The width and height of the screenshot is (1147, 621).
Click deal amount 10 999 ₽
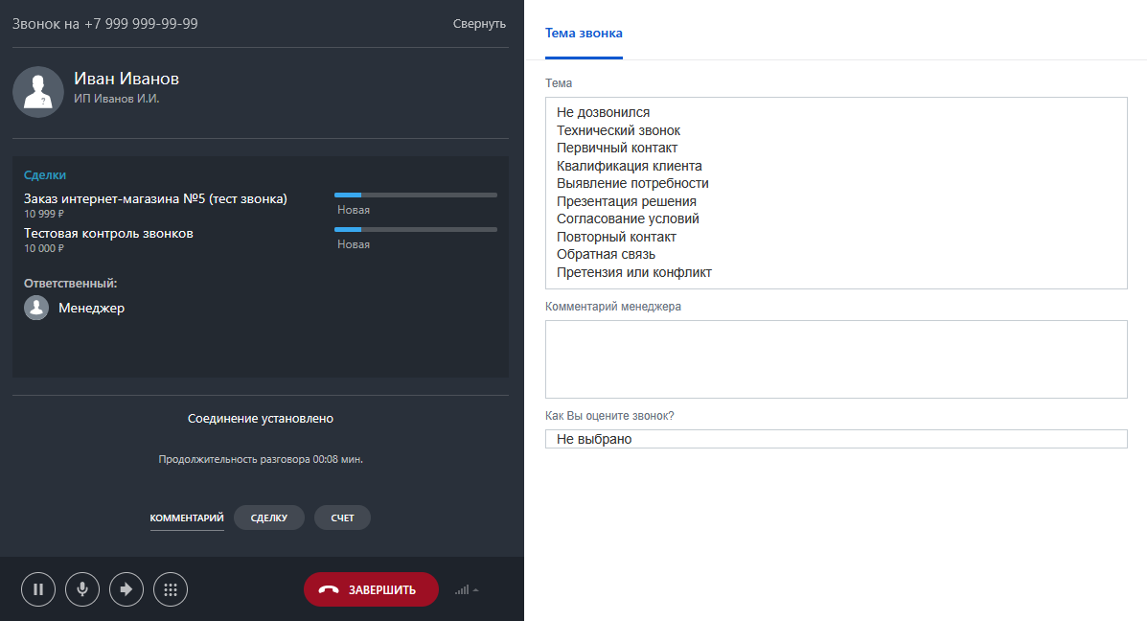pyautogui.click(x=44, y=215)
